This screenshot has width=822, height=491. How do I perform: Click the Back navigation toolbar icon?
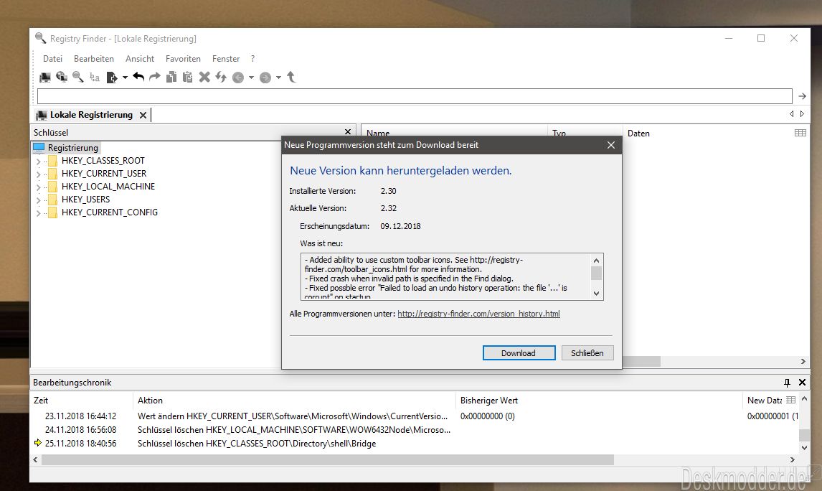pyautogui.click(x=238, y=78)
